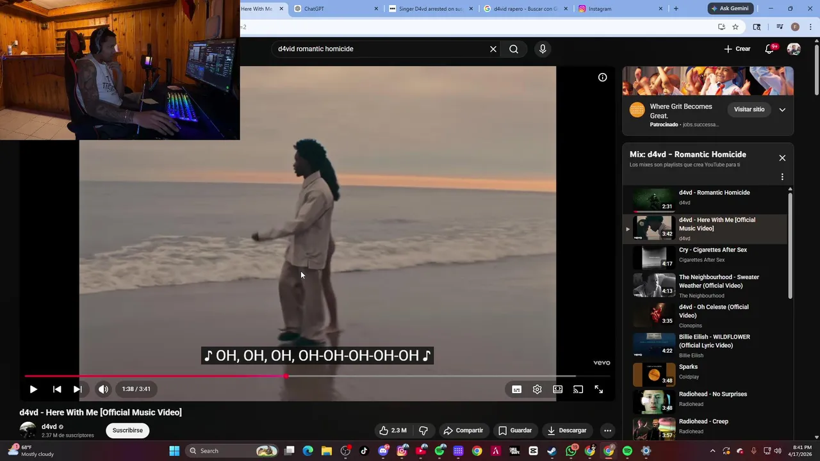820x461 pixels.
Task: Dislike the video
Action: [x=423, y=430]
